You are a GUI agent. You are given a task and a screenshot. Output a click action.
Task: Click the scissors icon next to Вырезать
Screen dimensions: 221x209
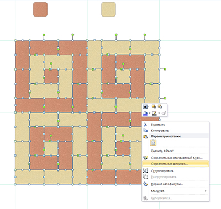(145, 125)
